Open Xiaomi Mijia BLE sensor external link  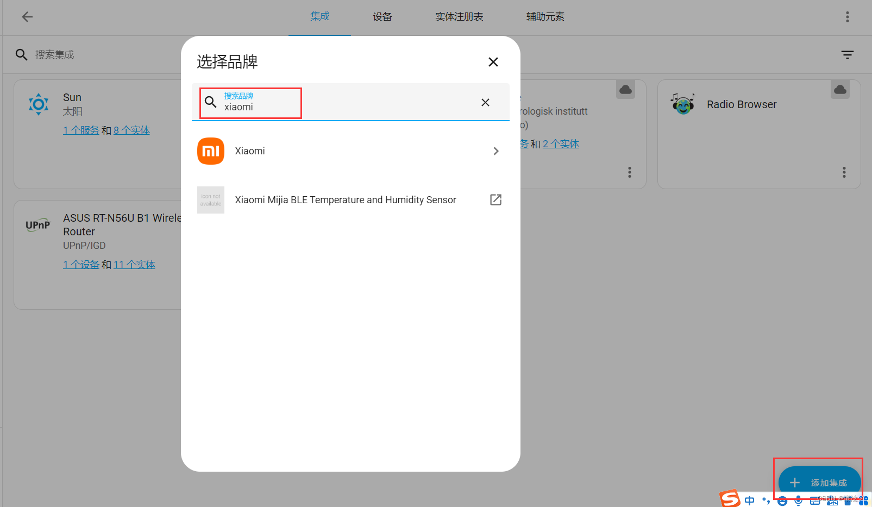coord(495,200)
